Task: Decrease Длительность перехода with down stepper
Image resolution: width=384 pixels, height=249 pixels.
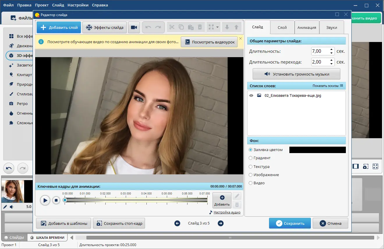Action: coord(332,64)
